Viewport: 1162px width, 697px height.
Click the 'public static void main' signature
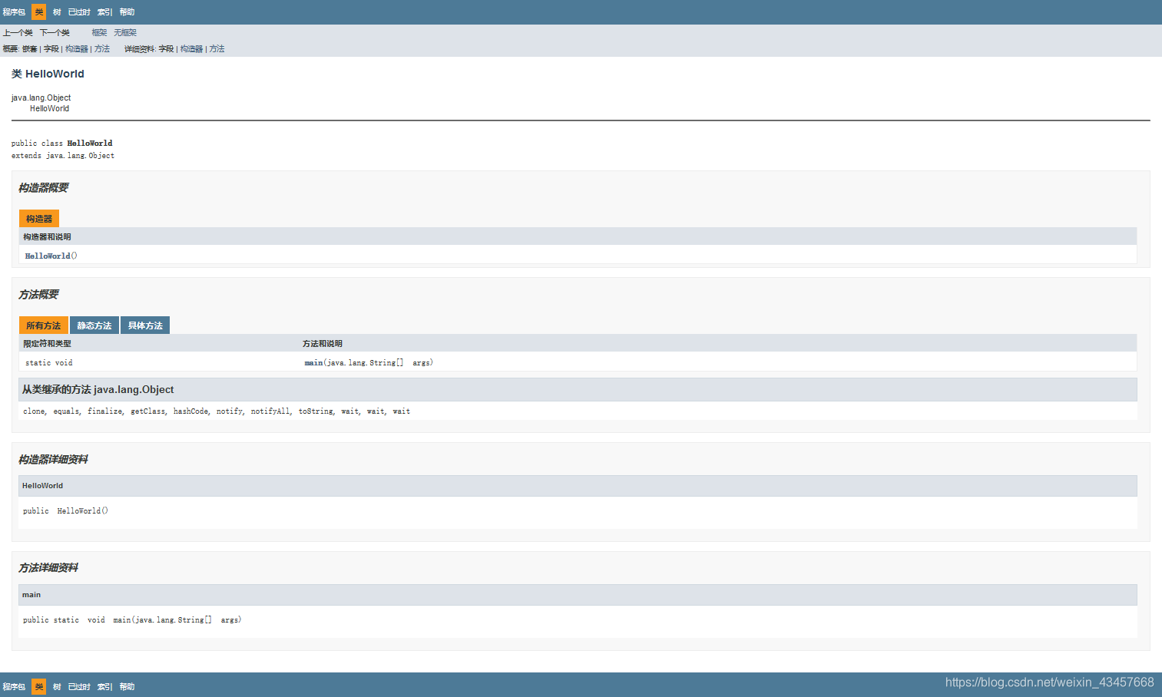click(132, 620)
